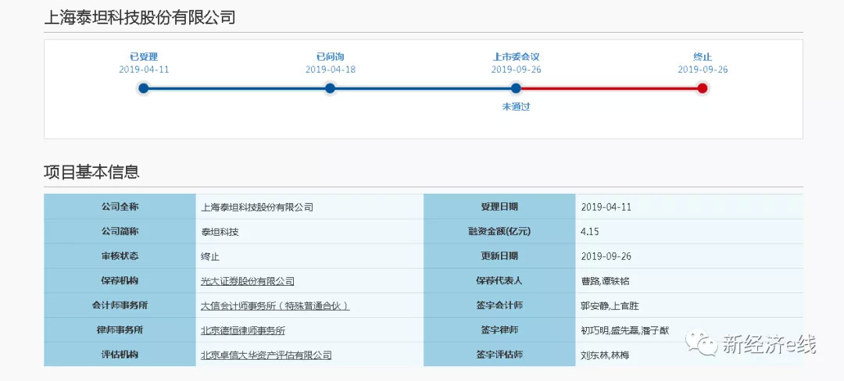Image resolution: width=844 pixels, height=381 pixels.
Task: Click the 保荐机构 label cell
Action: [x=120, y=281]
